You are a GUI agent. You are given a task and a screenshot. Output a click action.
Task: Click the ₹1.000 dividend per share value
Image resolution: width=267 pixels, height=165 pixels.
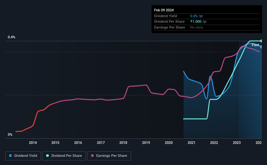196,22
